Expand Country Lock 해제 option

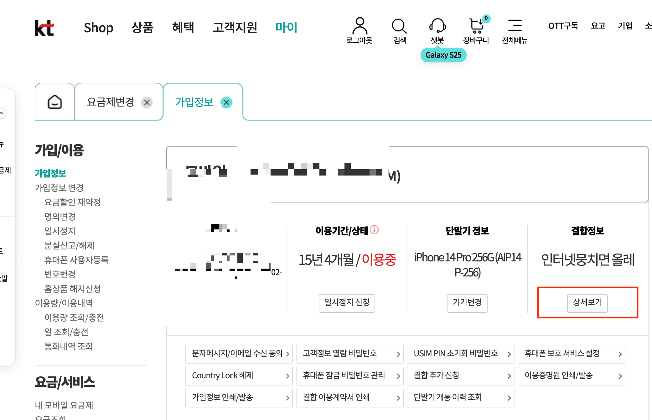click(x=239, y=376)
